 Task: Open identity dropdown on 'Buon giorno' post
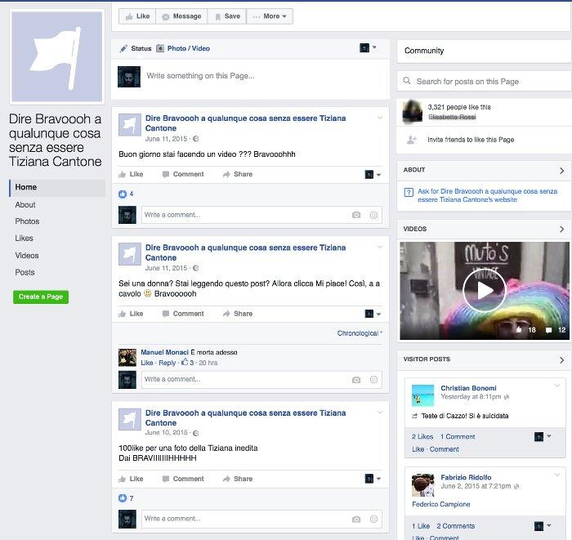click(373, 174)
